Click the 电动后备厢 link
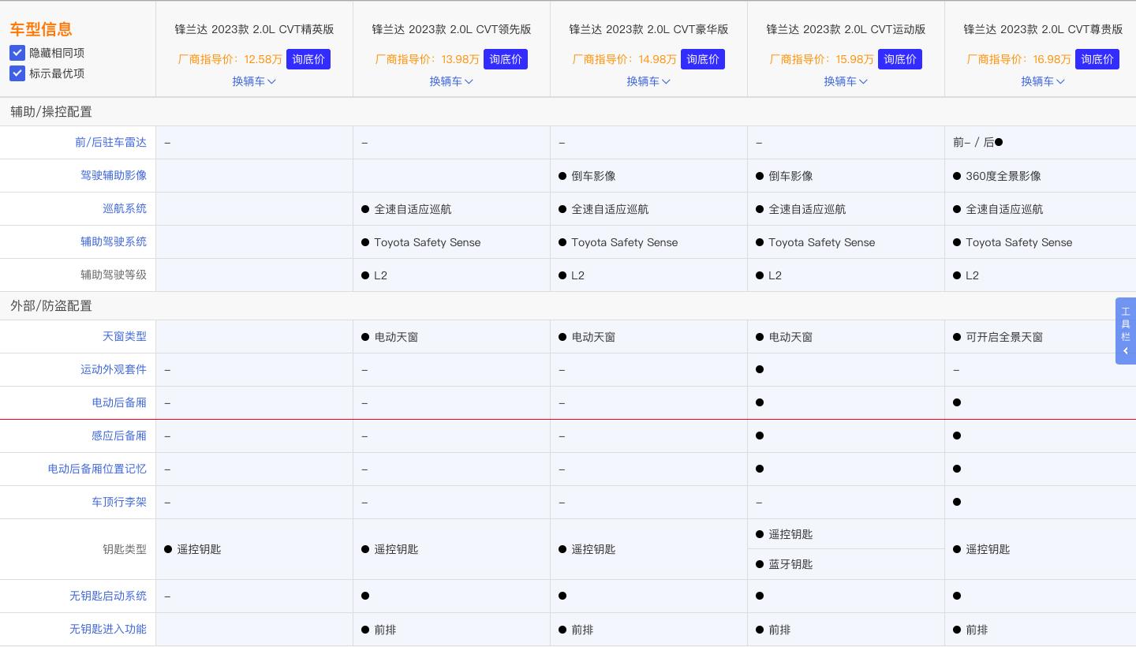The height and width of the screenshot is (647, 1136). click(x=119, y=402)
